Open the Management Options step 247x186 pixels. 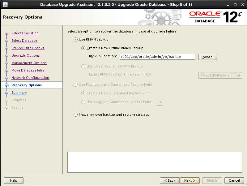coord(29,63)
